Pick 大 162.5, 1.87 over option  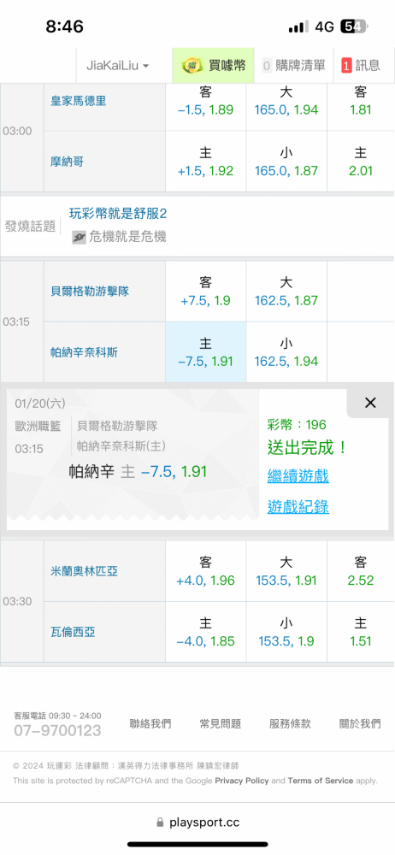286,292
